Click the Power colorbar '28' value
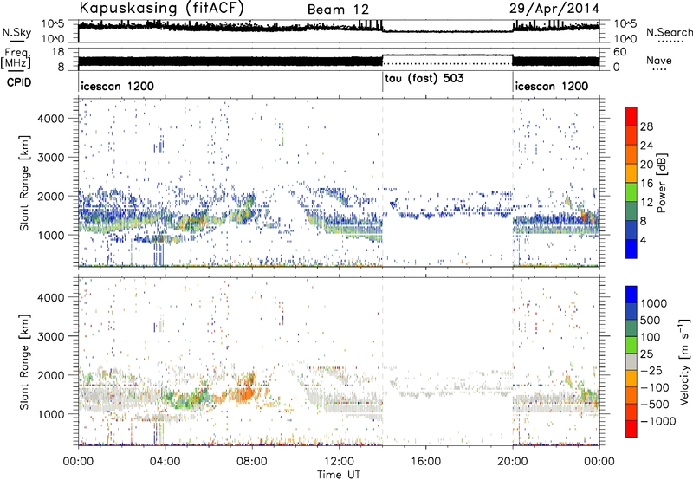 pos(646,126)
